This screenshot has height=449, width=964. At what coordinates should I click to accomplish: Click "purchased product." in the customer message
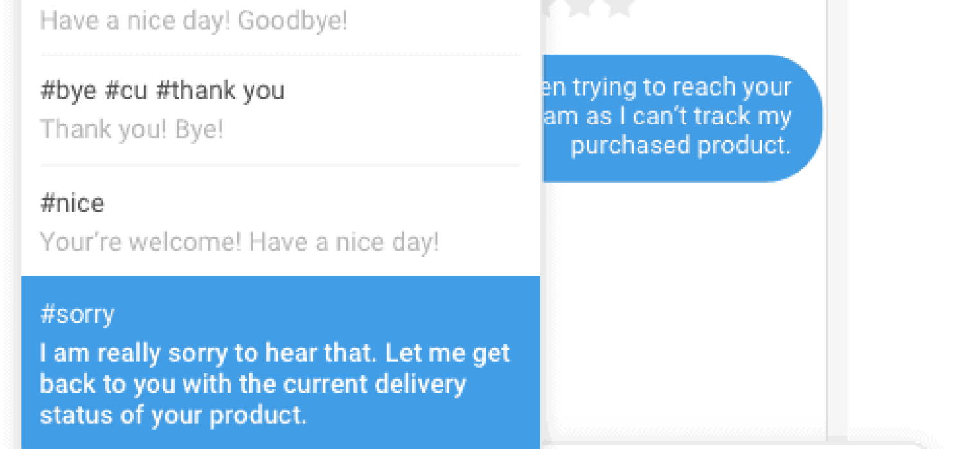pyautogui.click(x=680, y=146)
